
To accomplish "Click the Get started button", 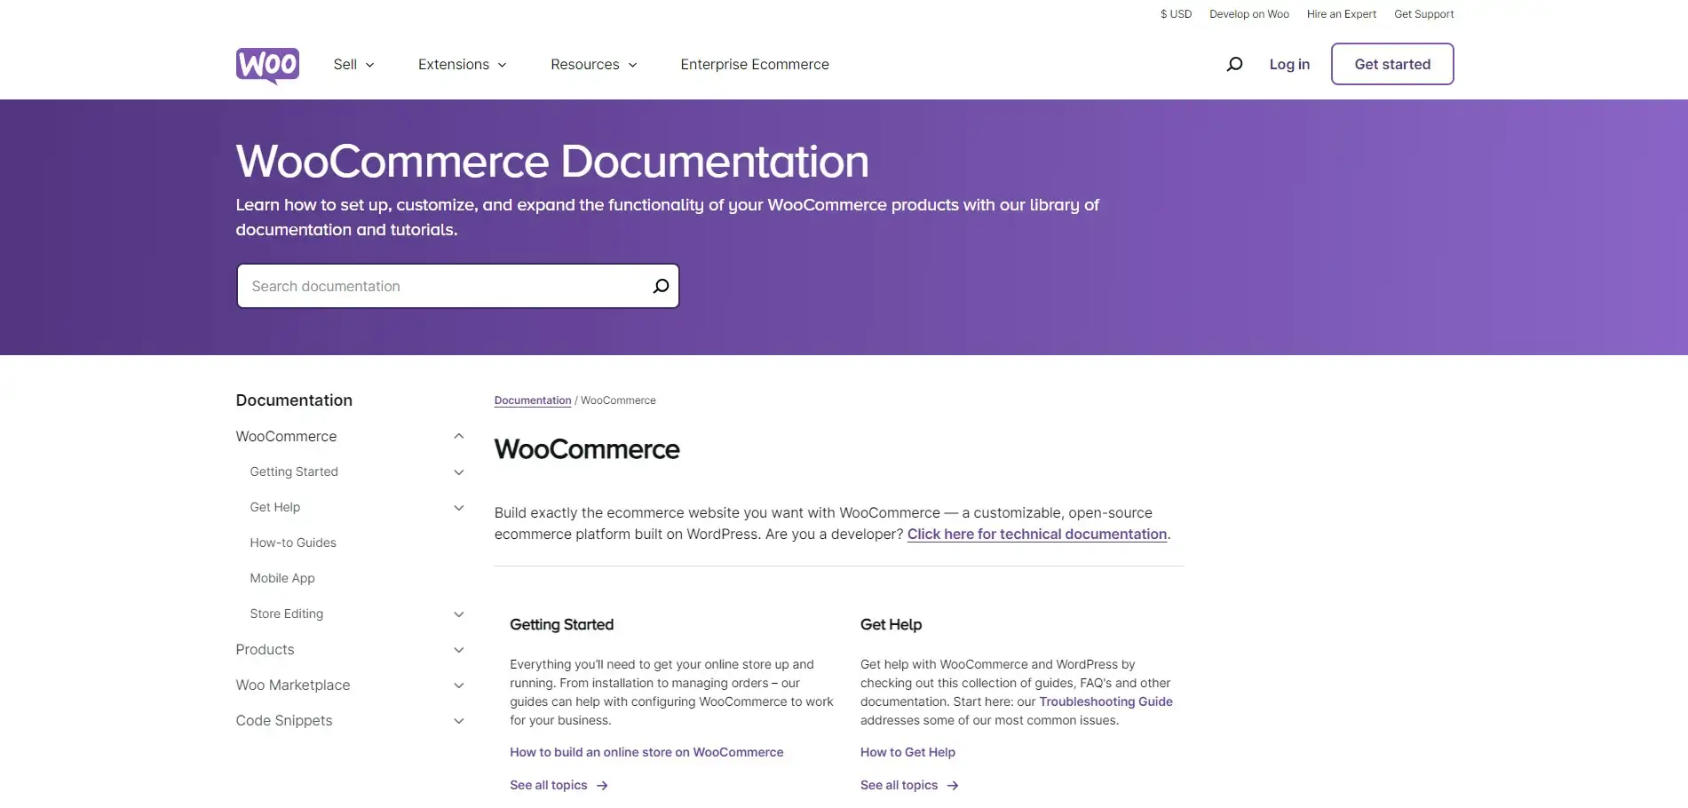I will click(x=1392, y=64).
